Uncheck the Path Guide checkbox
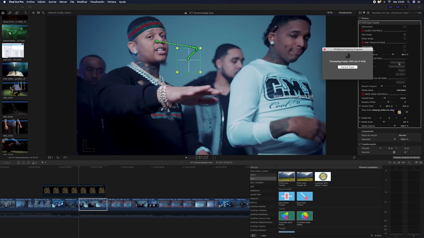 pos(404,35)
